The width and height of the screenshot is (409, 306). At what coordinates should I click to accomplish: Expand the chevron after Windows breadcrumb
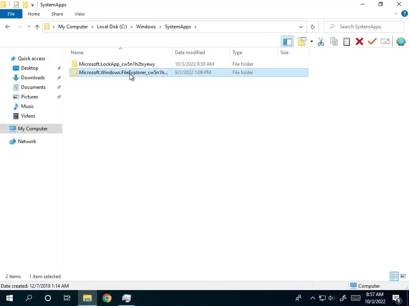click(160, 27)
